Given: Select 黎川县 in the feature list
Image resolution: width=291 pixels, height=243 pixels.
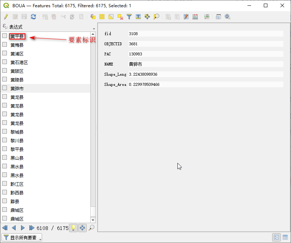Looking at the screenshot, I should tap(17, 141).
